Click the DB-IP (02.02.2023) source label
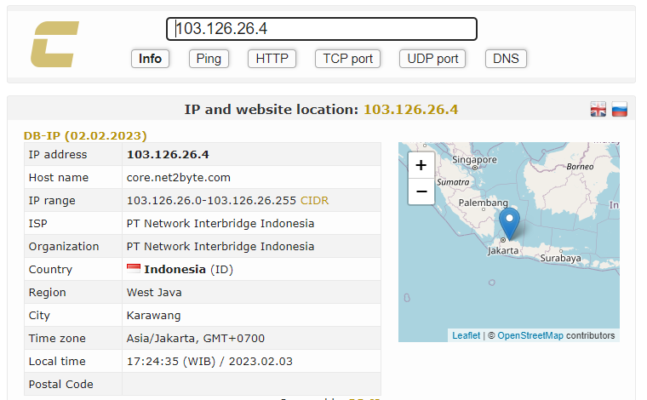The image size is (647, 400). click(85, 135)
